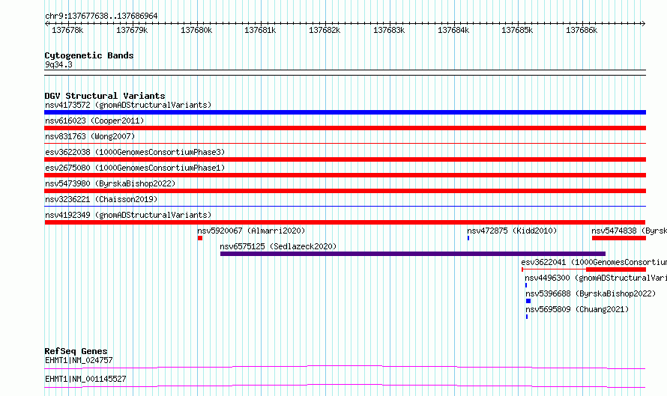
Task: Open esv3622038 1000GenomesConsortiumPhase3 label
Action: pyautogui.click(x=135, y=152)
